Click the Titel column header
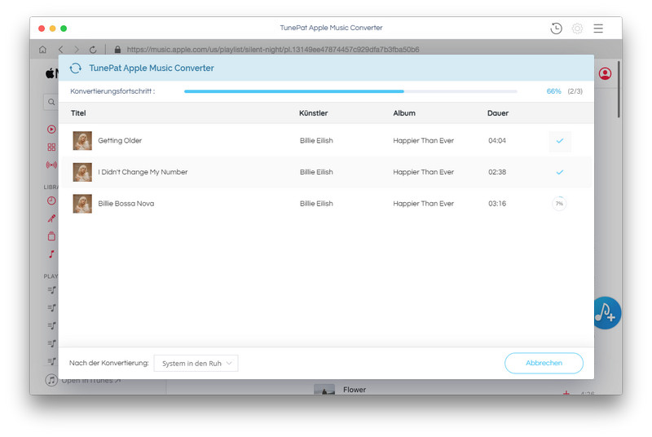652x437 pixels. click(x=78, y=113)
